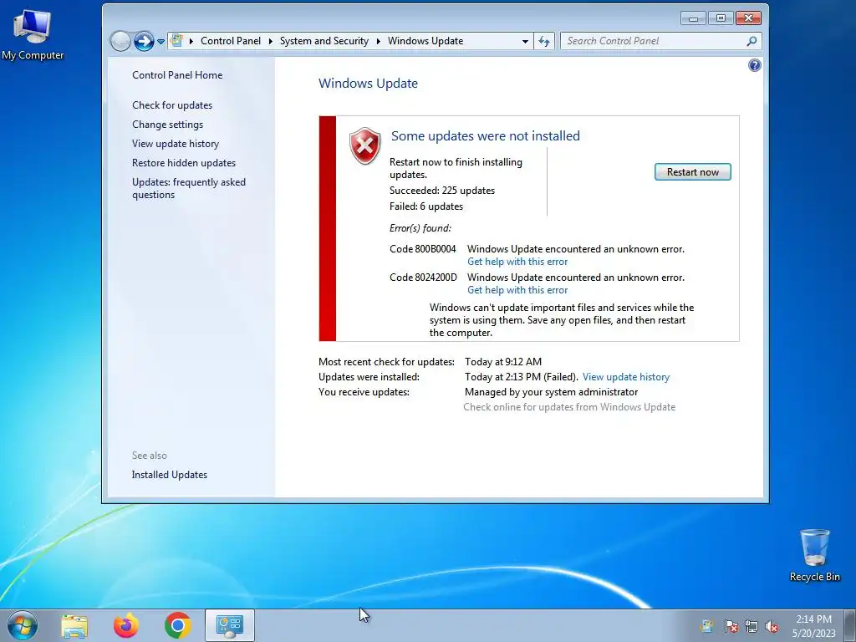856x642 pixels.
Task: Get help with error code 800B0004
Action: (517, 262)
